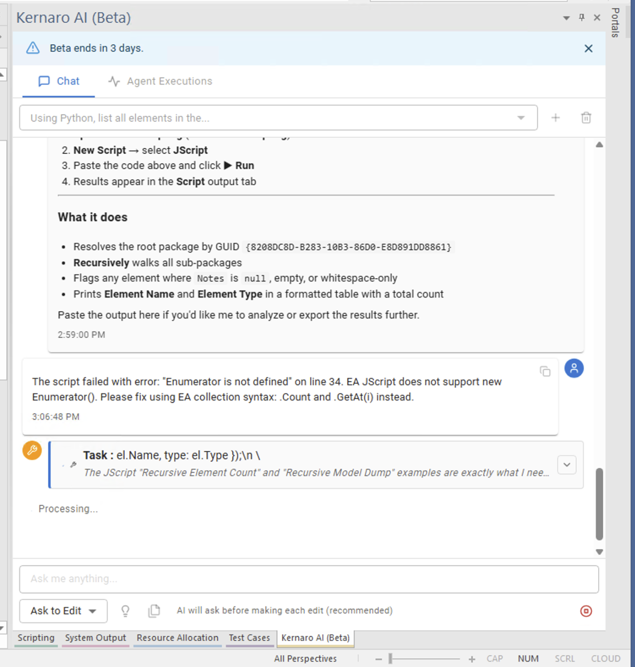Click the package GUID code text
Viewport: 635px width, 667px height.
tap(348, 247)
